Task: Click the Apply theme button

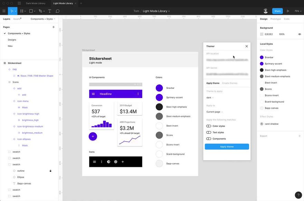Action: [x=227, y=147]
